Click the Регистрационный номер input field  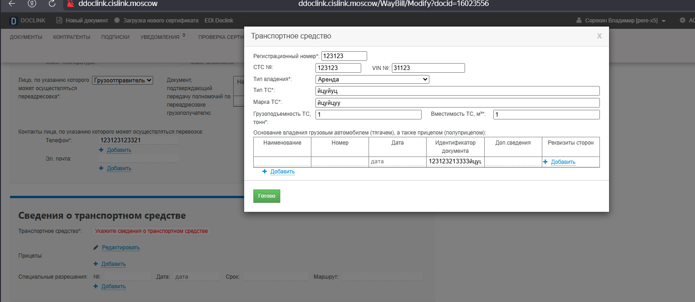click(344, 56)
